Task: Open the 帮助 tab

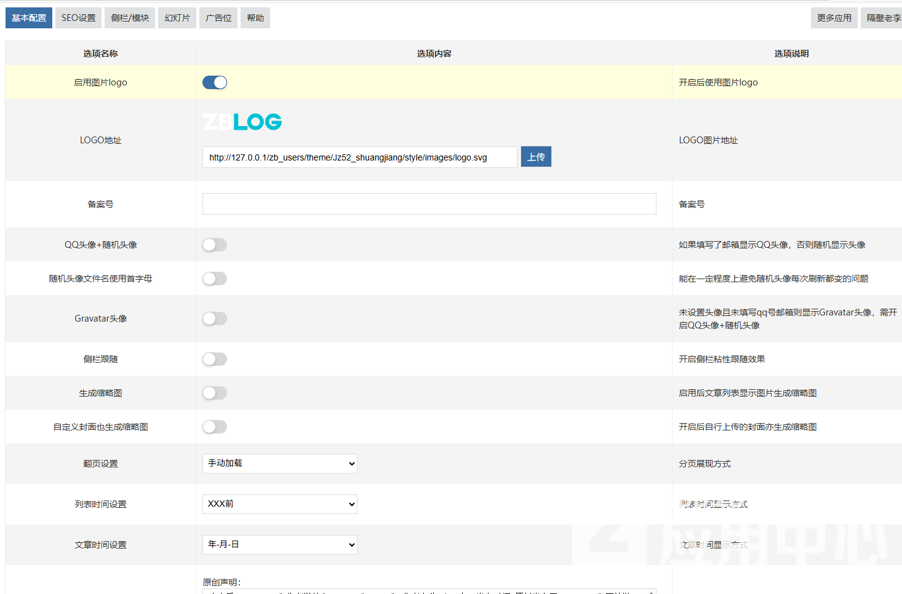Action: tap(255, 18)
